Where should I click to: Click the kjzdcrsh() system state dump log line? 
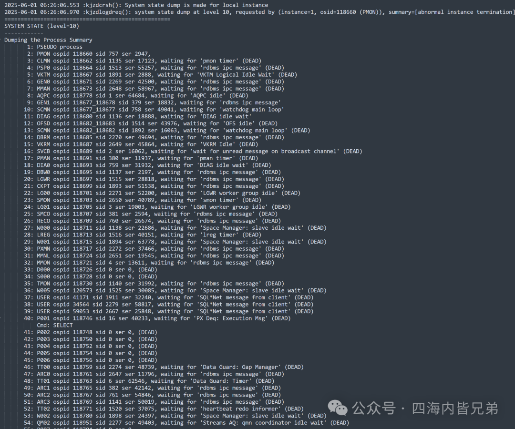[136, 5]
